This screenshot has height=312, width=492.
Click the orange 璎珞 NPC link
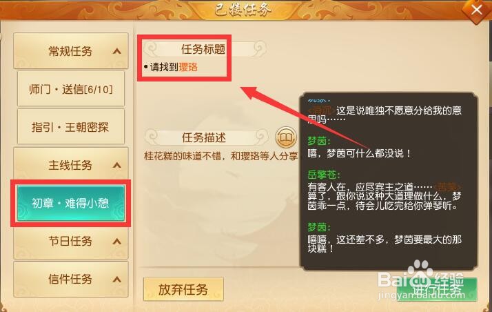point(188,67)
